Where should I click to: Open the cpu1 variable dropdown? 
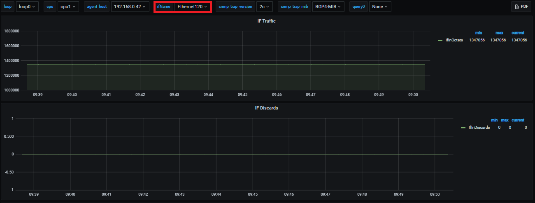point(68,7)
